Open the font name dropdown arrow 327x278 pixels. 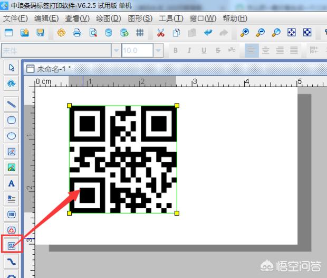(x=116, y=50)
